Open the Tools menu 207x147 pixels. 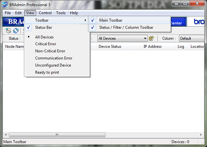pos(61,13)
